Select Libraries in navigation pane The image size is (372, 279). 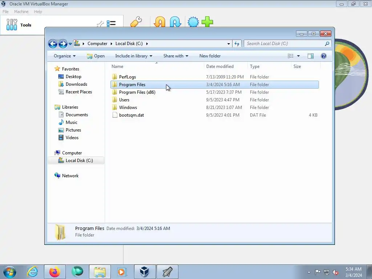point(70,107)
